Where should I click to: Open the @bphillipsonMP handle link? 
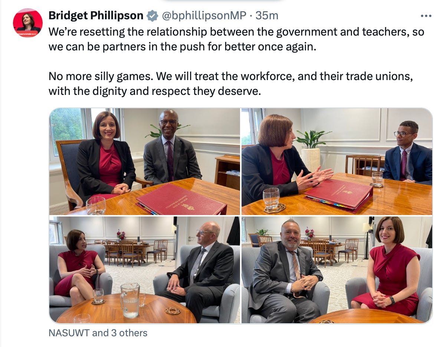coord(204,16)
